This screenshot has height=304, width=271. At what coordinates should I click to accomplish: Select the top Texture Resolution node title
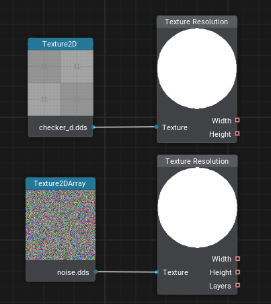click(197, 22)
